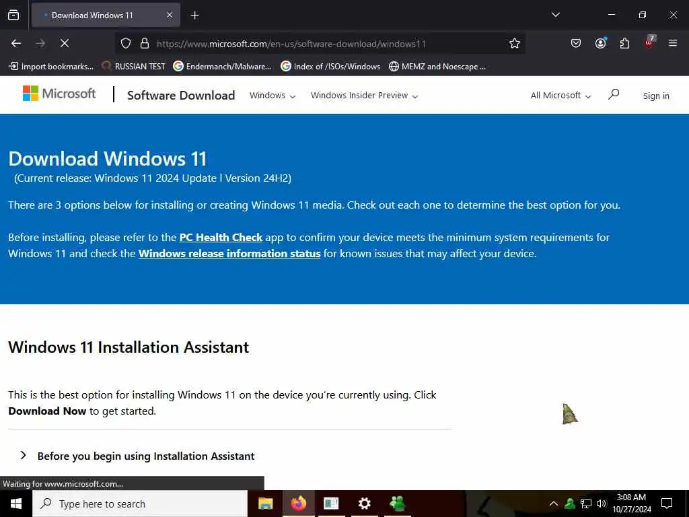Screen dimensions: 689x517
Task: Open the Windows Start button
Action: pos(16,504)
